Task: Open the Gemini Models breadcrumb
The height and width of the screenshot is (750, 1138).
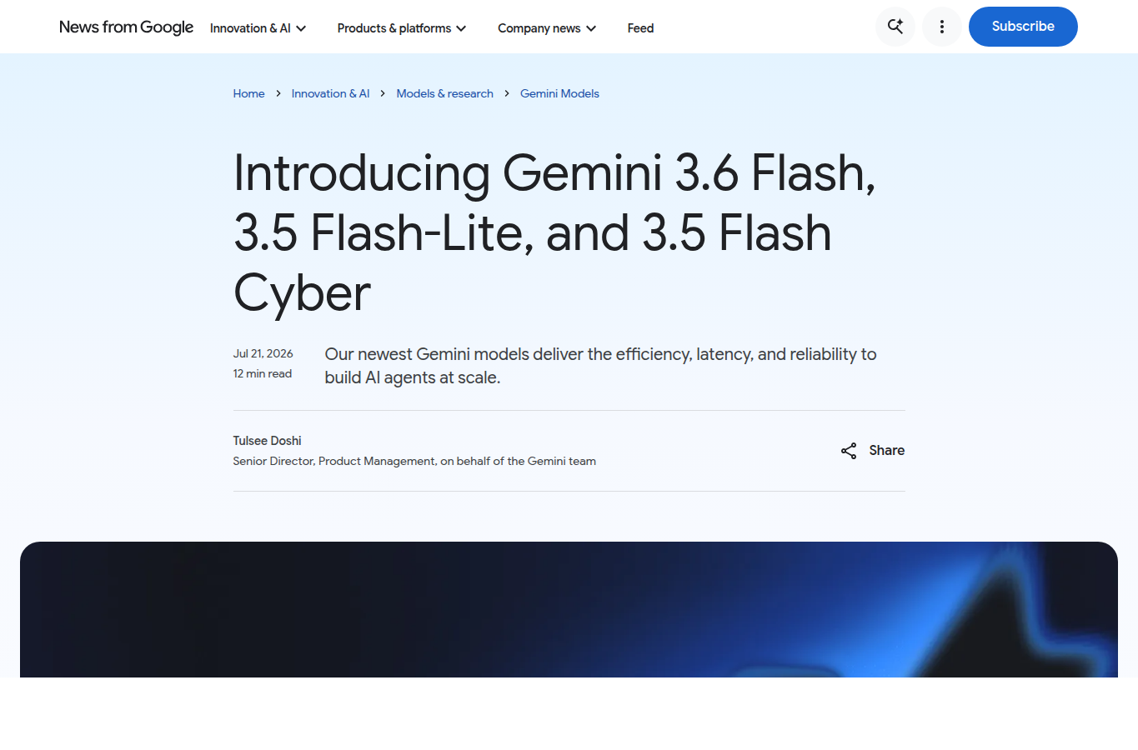Action: pyautogui.click(x=559, y=93)
